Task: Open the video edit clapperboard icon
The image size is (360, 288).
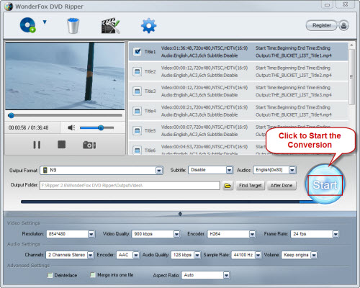Action: point(110,25)
